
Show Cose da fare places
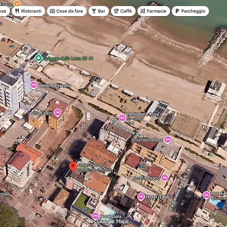[67, 11]
